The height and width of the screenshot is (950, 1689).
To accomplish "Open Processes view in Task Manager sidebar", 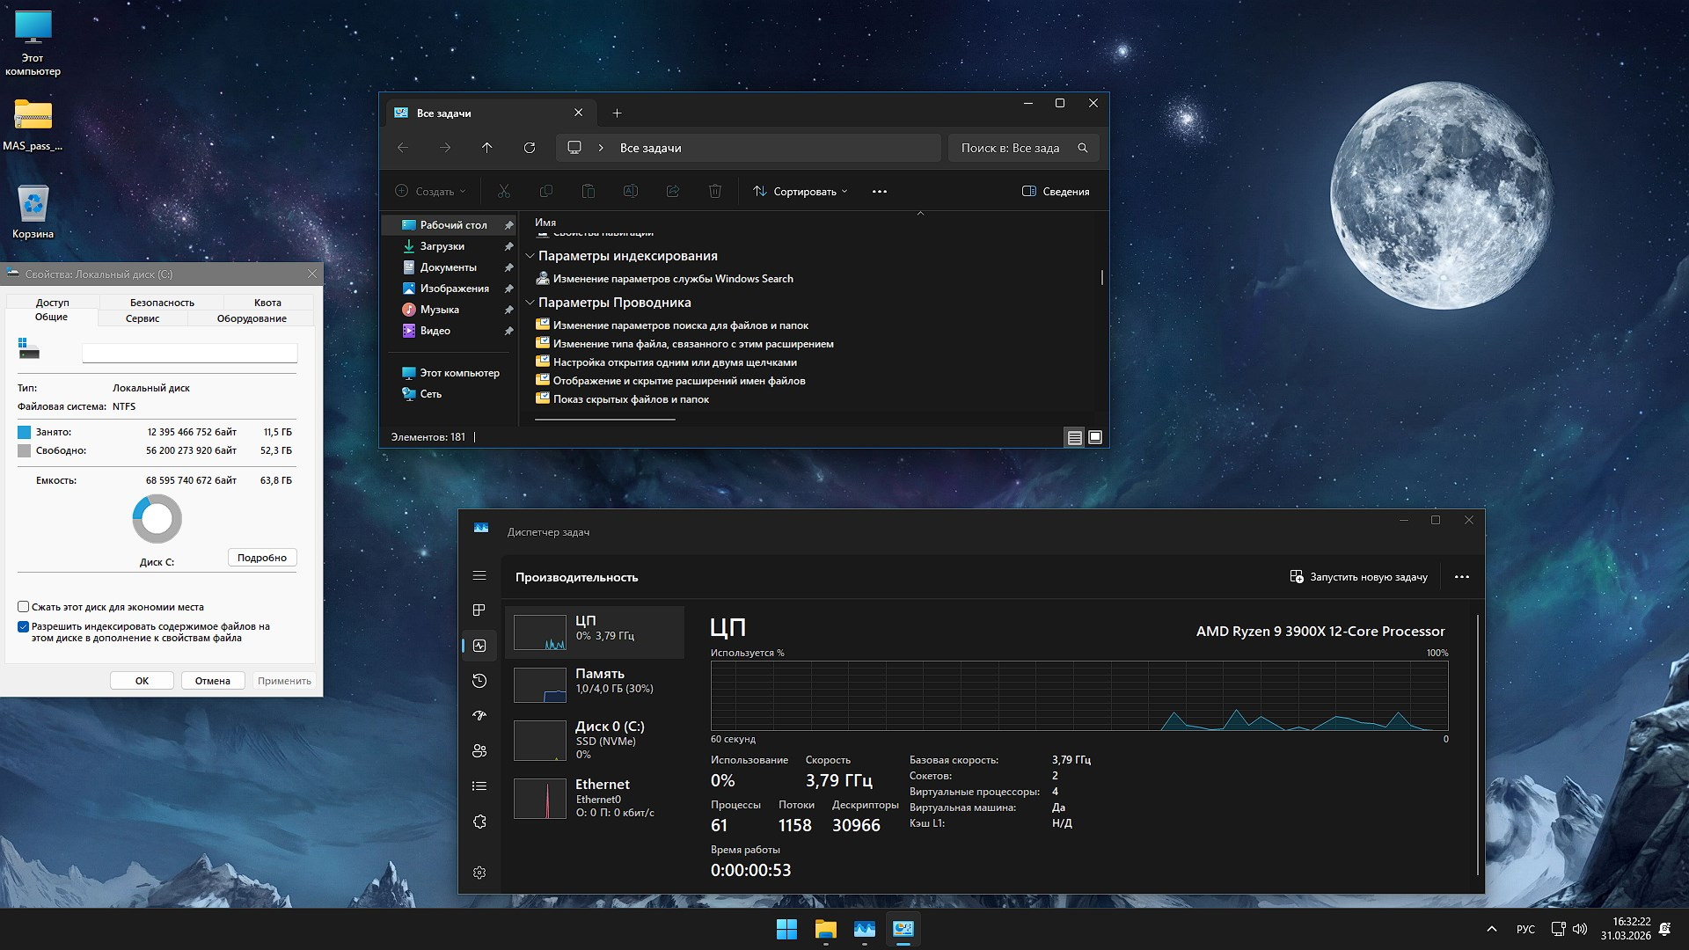I will [x=479, y=610].
